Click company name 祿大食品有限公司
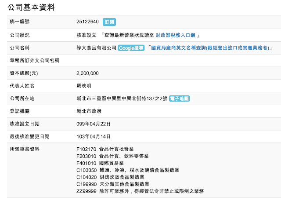281x208 pixels. tap(96, 47)
